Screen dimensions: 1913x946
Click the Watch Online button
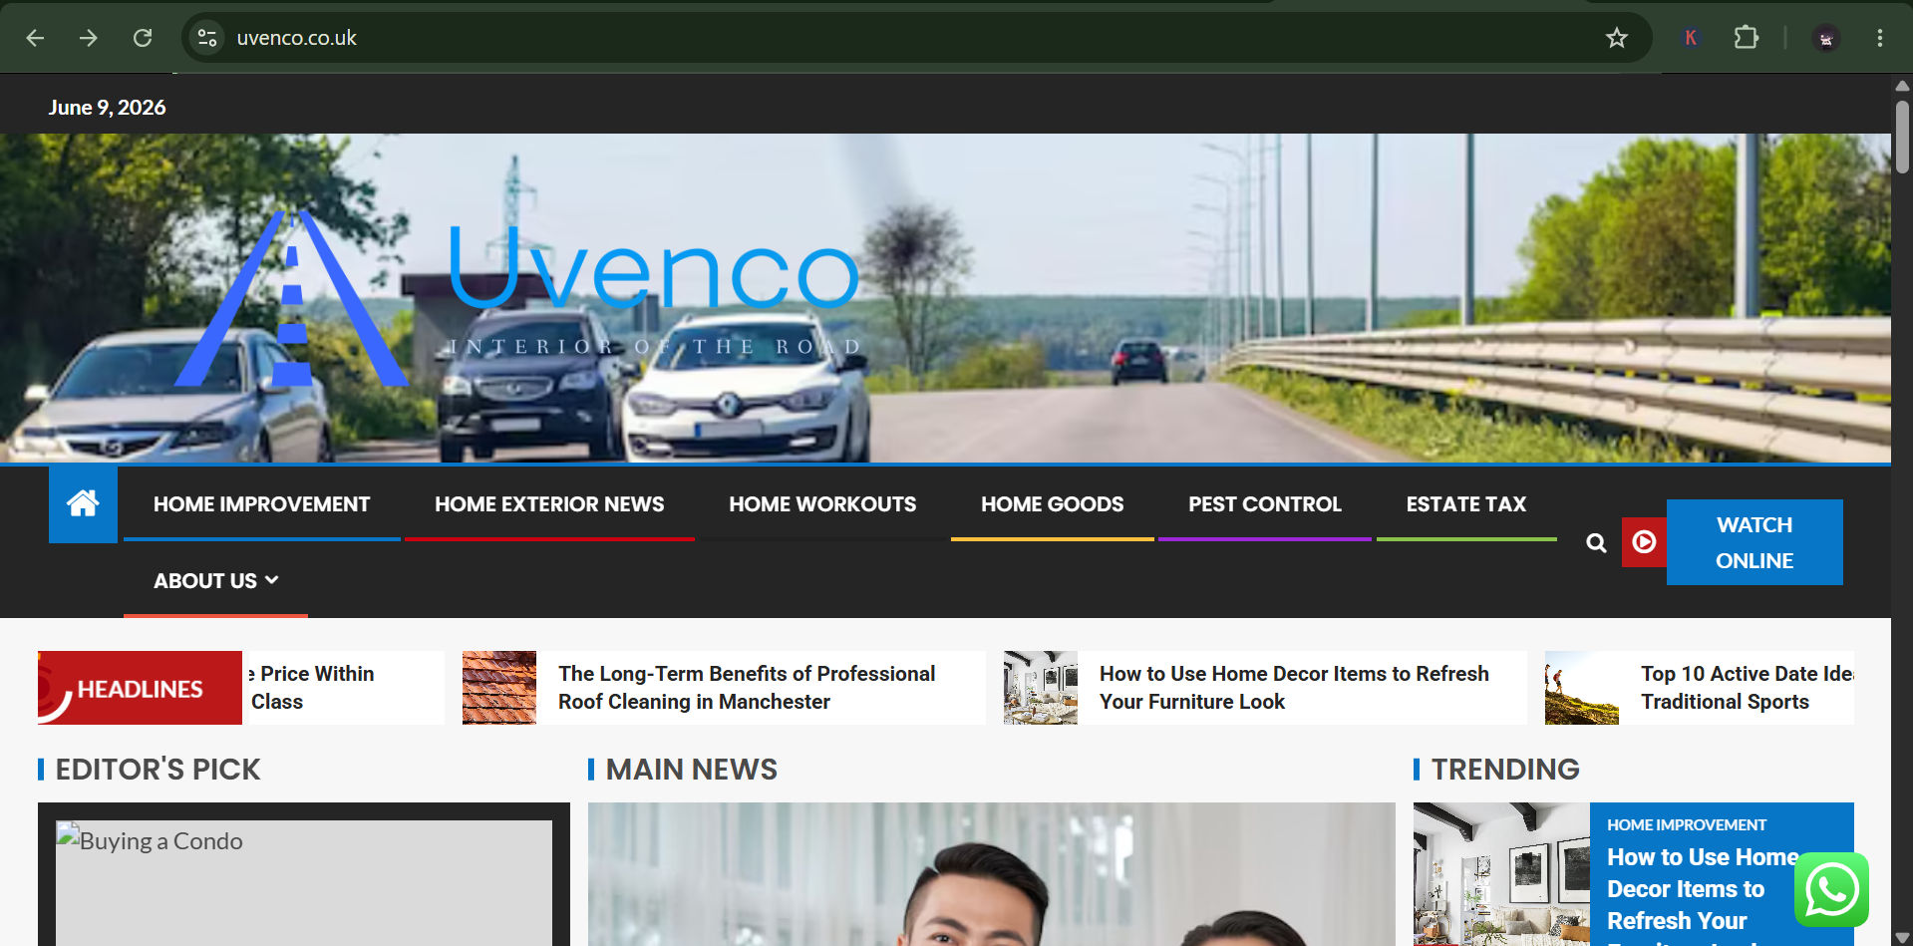click(1754, 542)
